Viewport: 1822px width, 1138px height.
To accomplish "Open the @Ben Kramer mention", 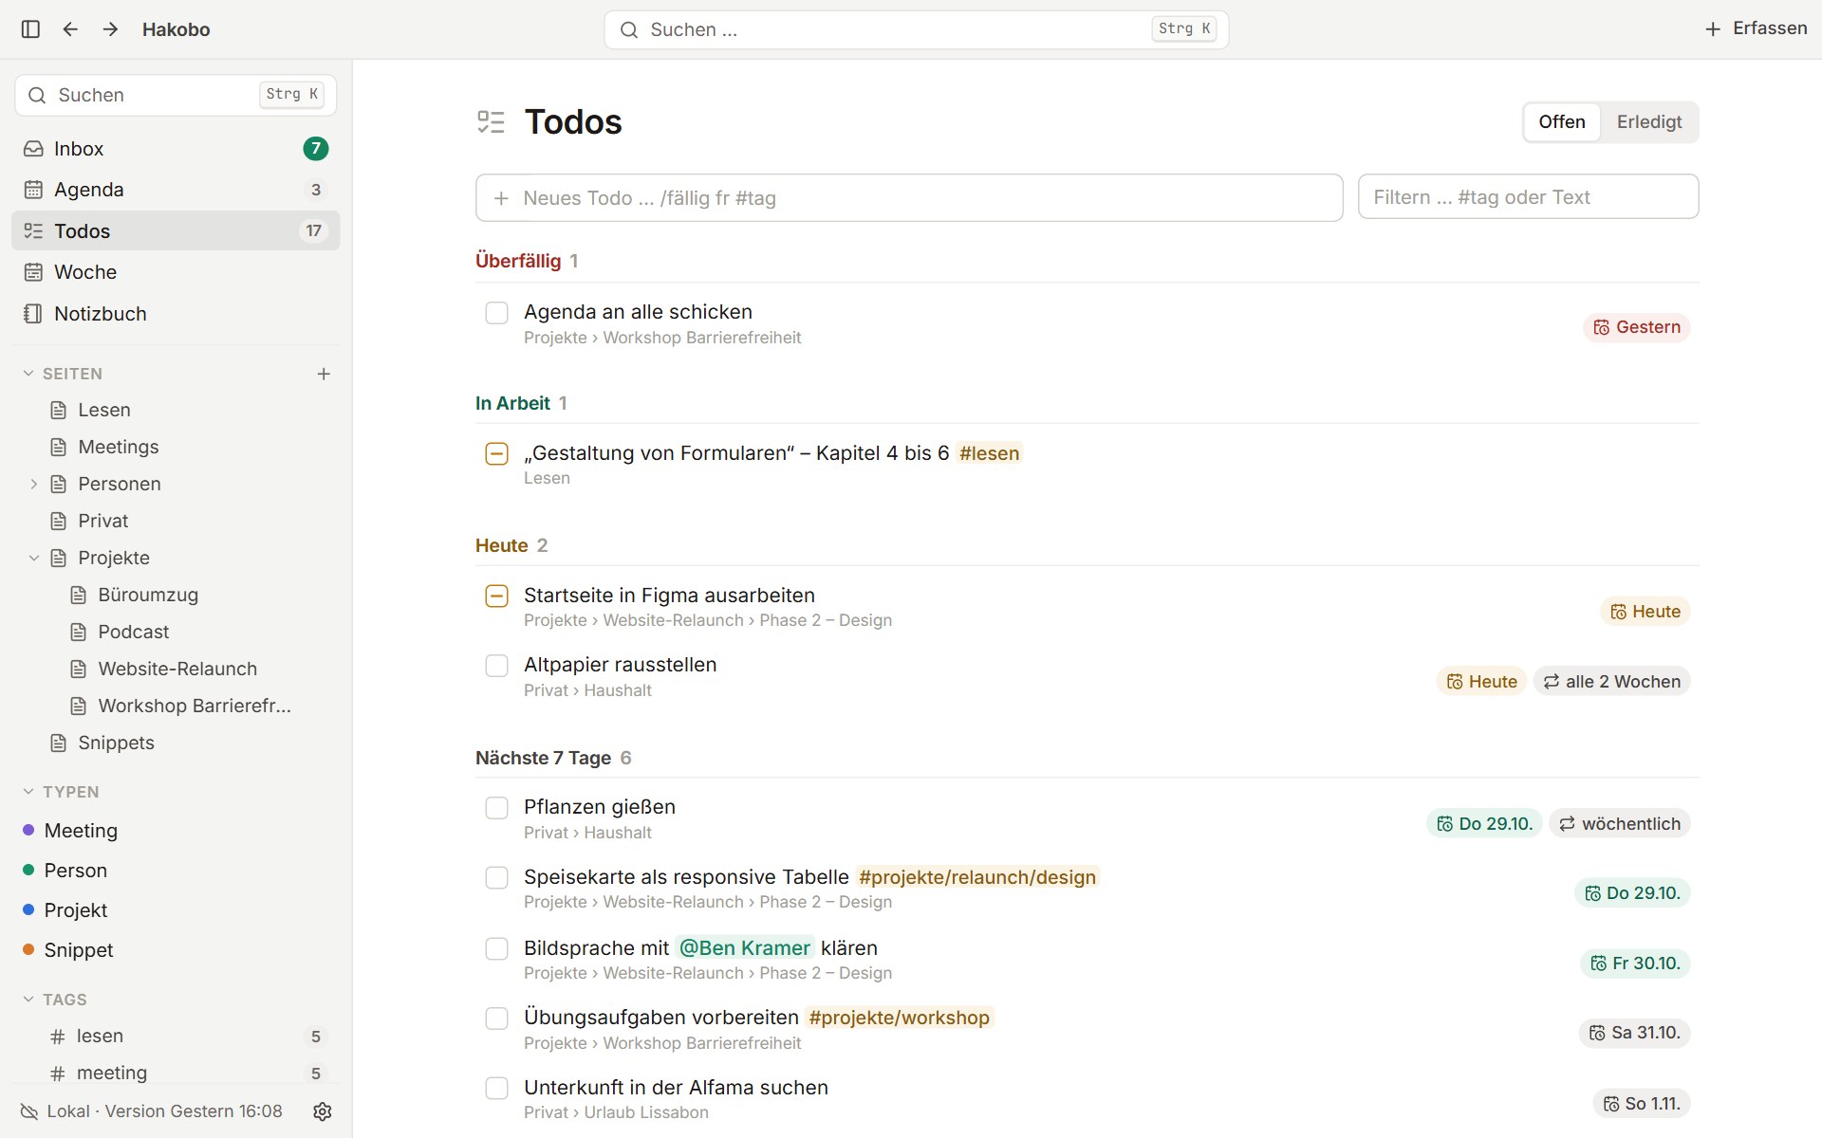I will (745, 948).
